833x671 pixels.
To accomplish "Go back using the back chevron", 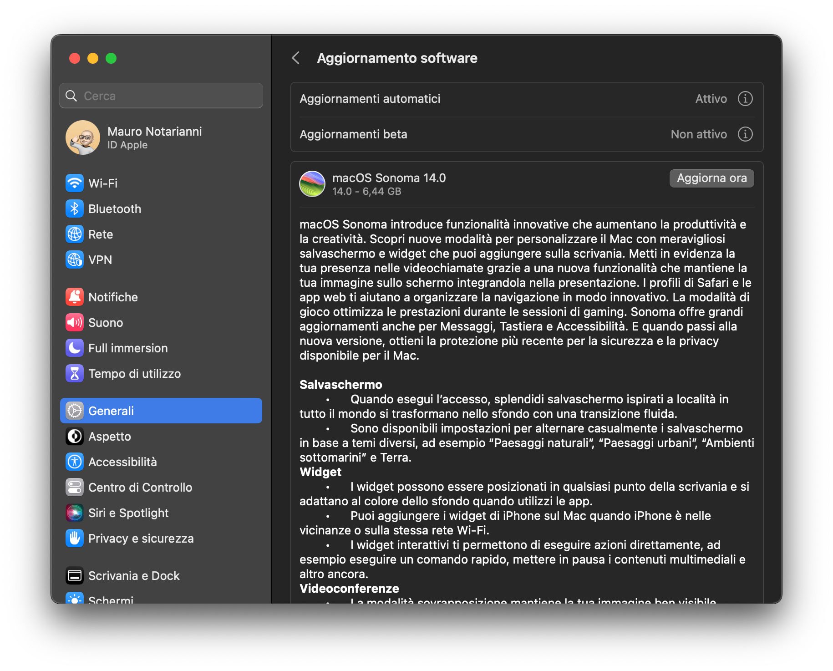I will [x=296, y=58].
